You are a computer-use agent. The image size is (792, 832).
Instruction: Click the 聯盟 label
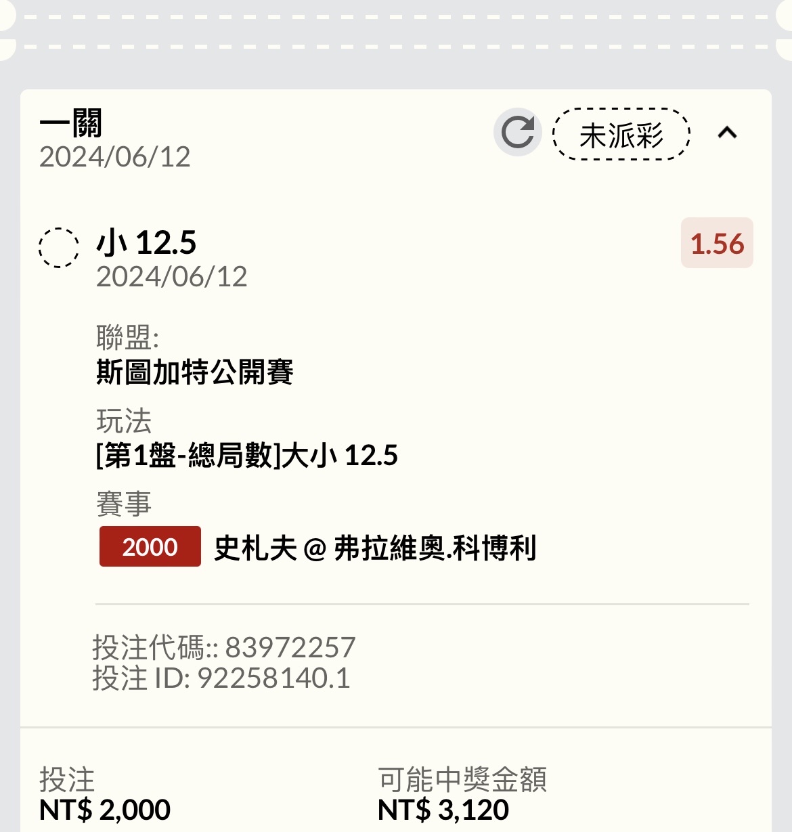pyautogui.click(x=127, y=336)
